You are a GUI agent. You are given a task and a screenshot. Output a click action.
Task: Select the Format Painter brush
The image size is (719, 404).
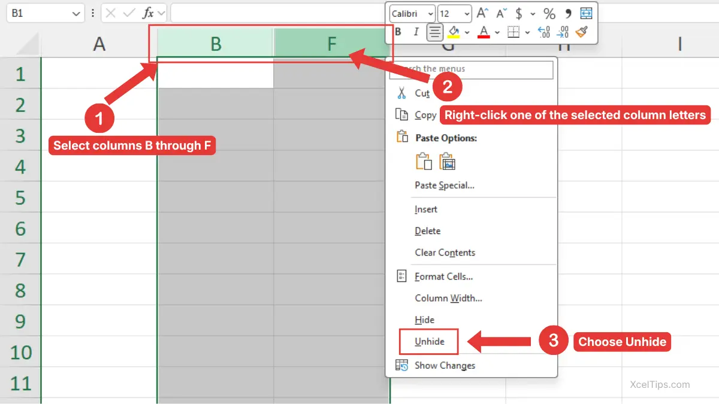[x=581, y=32]
